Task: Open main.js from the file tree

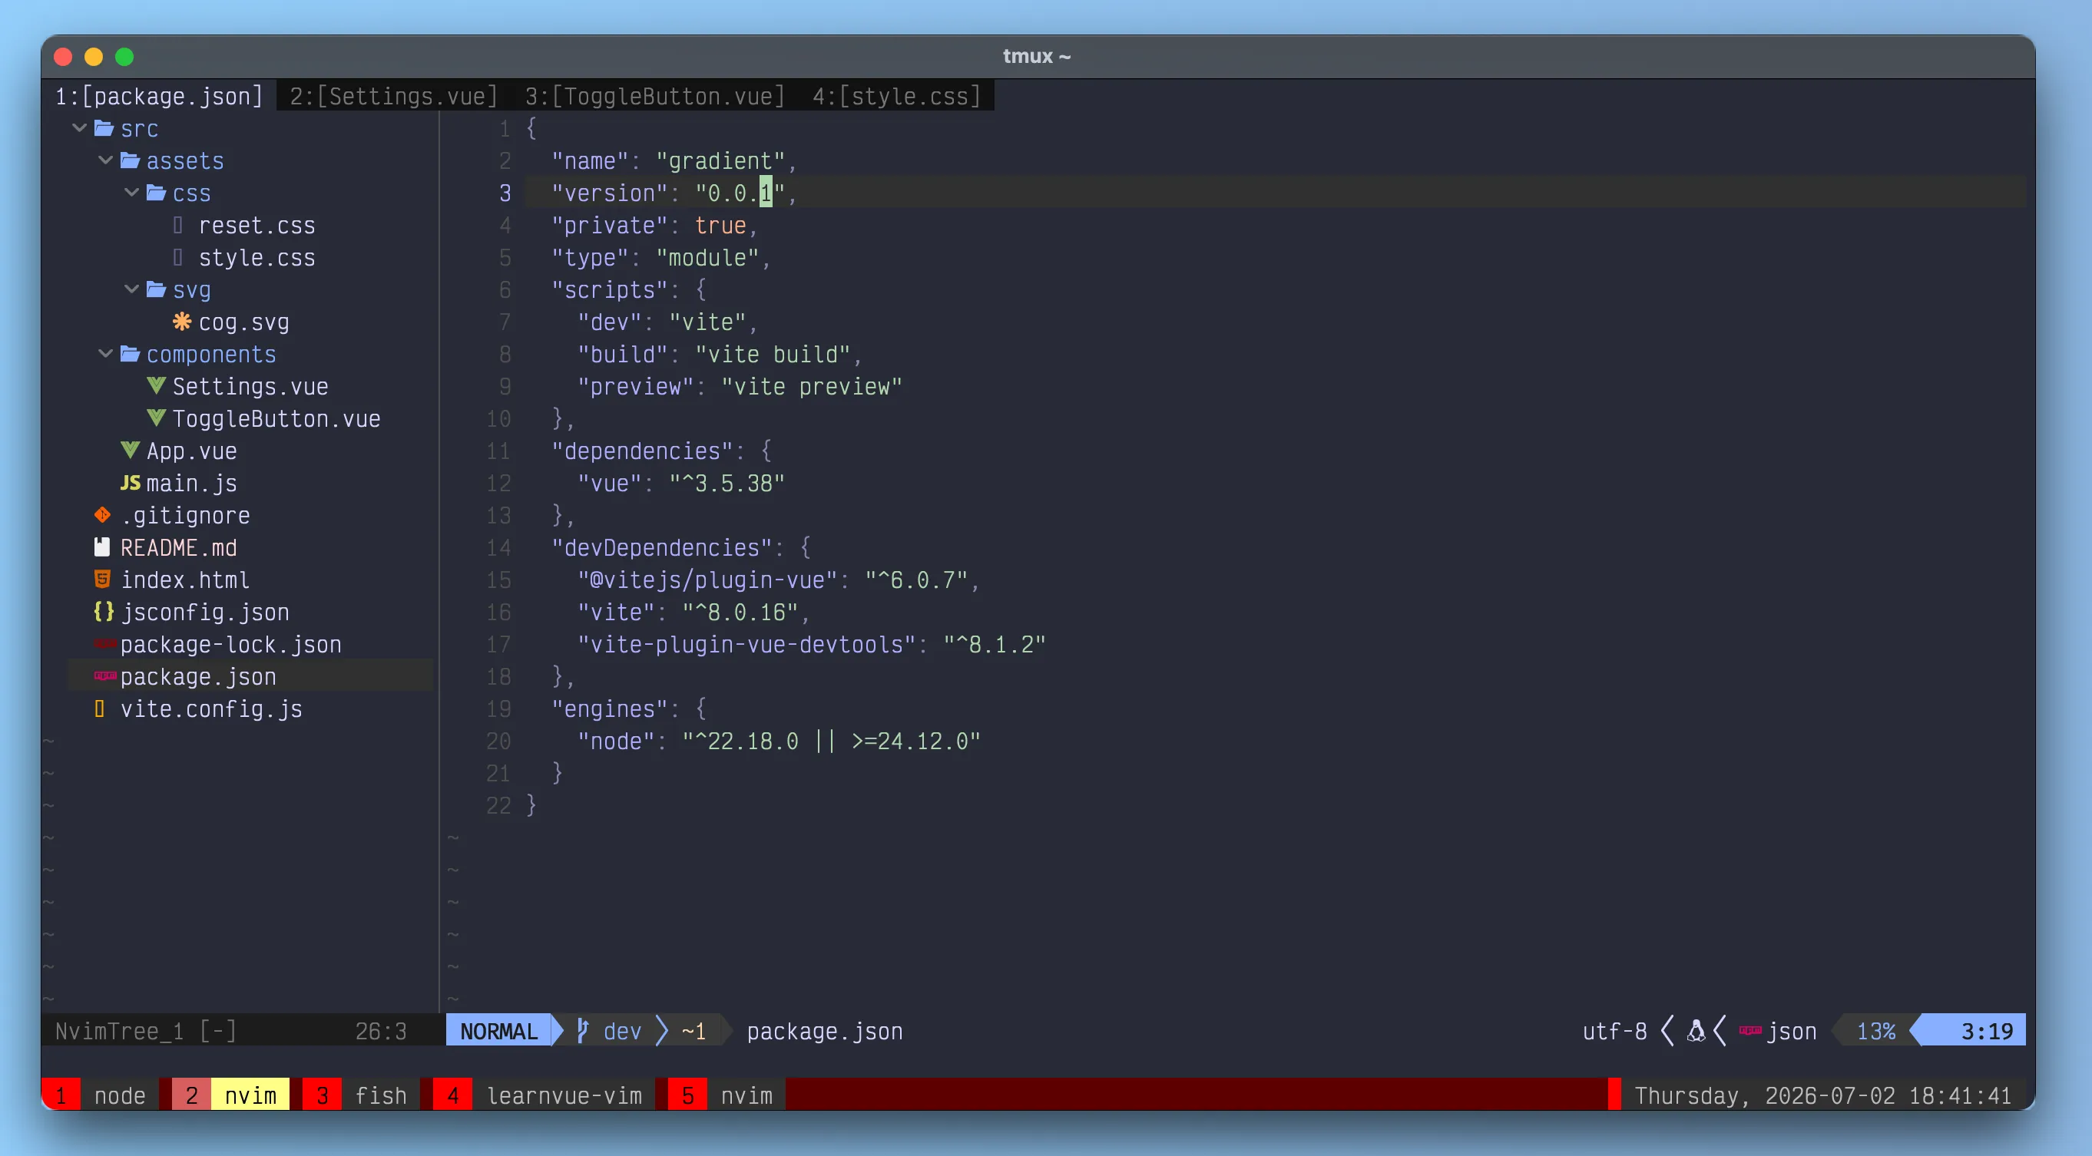Action: click(192, 484)
